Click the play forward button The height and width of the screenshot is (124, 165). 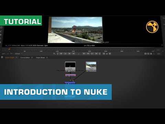84,54
